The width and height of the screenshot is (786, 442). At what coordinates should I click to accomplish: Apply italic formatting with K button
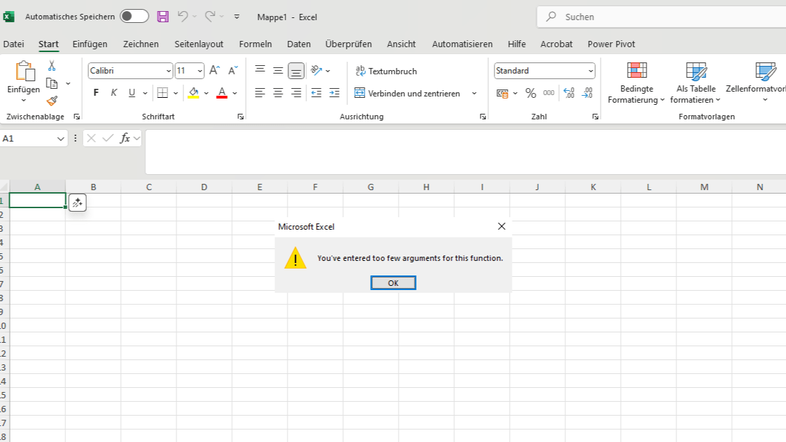click(114, 93)
